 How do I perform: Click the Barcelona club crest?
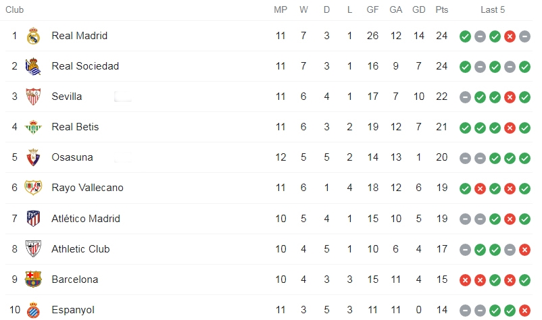point(33,279)
